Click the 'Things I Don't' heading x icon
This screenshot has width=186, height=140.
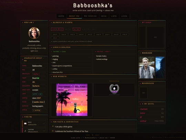(x=95, y=52)
